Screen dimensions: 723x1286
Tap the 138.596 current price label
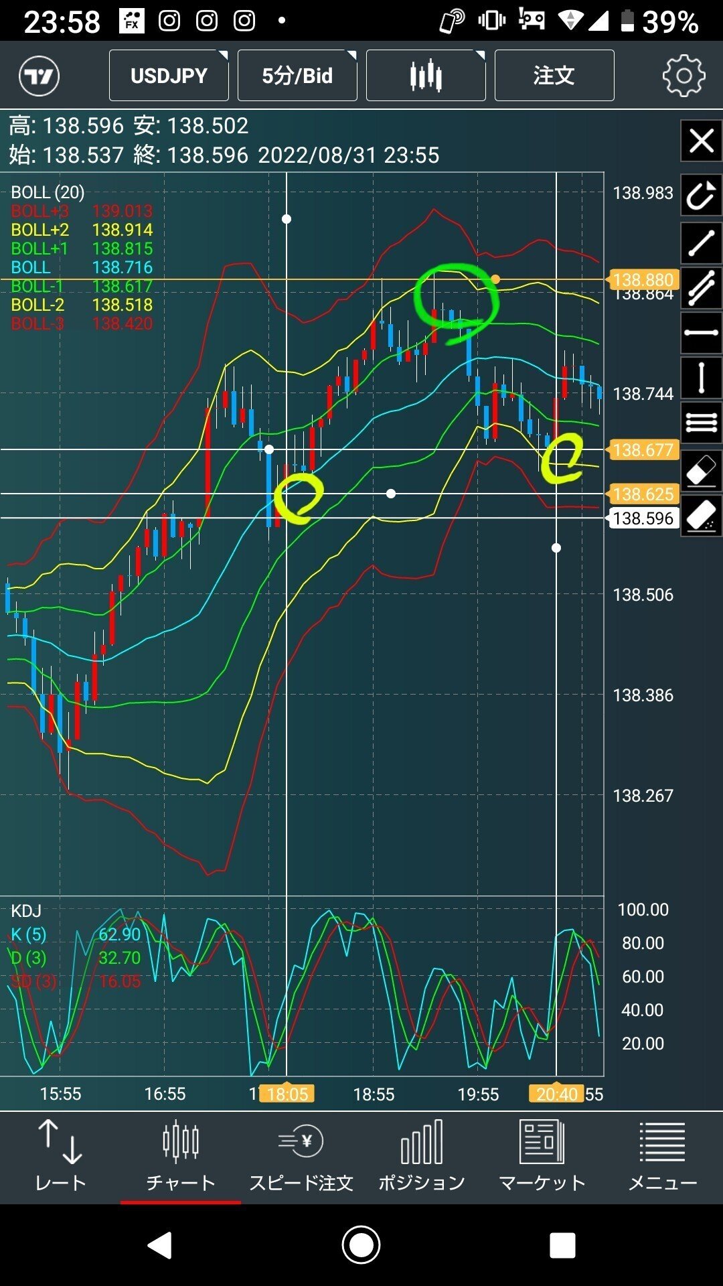[643, 518]
